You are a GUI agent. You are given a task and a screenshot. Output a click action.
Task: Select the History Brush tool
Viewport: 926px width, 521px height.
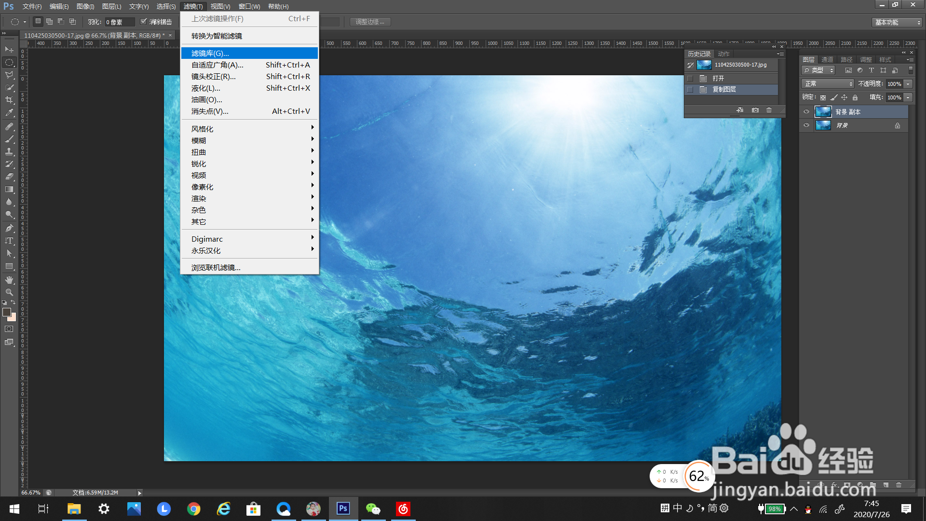9,164
